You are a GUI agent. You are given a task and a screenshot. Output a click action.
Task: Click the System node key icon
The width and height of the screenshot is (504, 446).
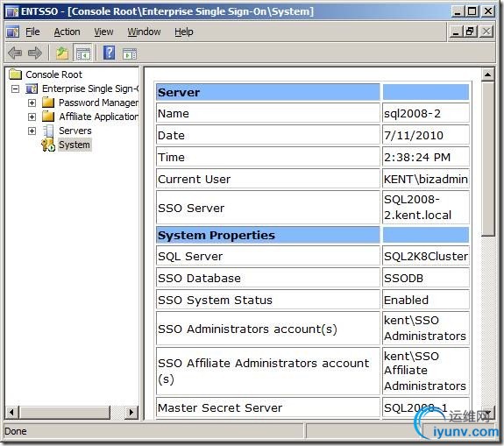coord(48,145)
